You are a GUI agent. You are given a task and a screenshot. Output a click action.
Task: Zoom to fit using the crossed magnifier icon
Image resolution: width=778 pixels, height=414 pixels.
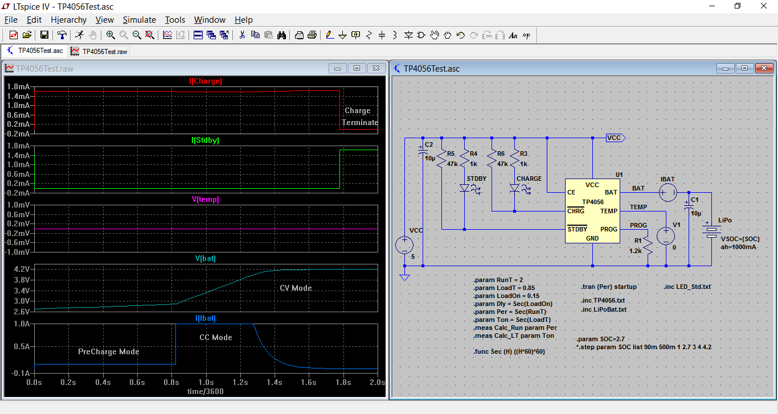point(150,35)
